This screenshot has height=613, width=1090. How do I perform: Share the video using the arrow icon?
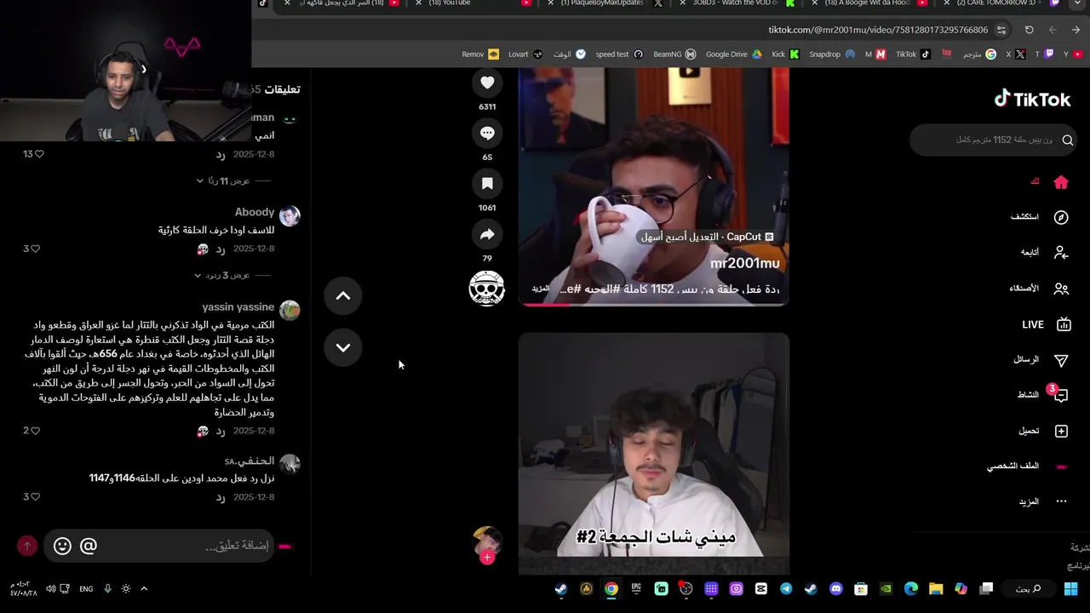[487, 234]
